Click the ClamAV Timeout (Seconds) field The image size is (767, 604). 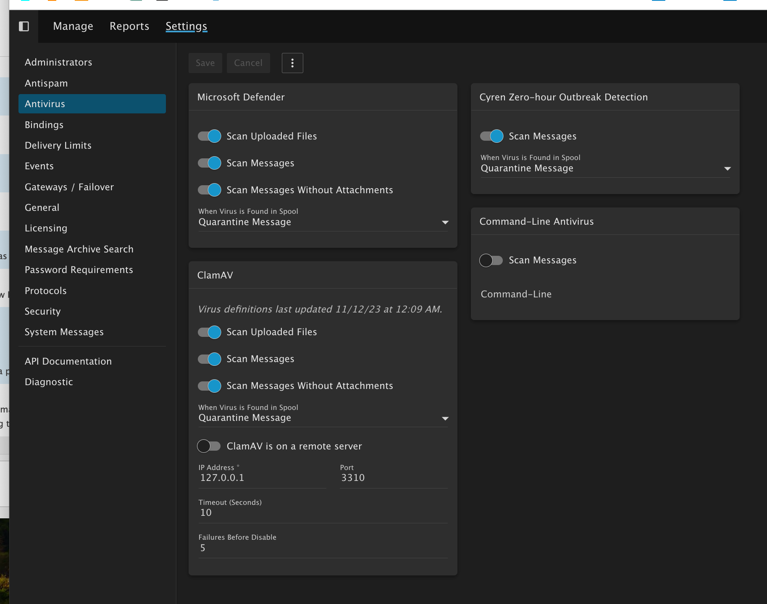point(323,513)
